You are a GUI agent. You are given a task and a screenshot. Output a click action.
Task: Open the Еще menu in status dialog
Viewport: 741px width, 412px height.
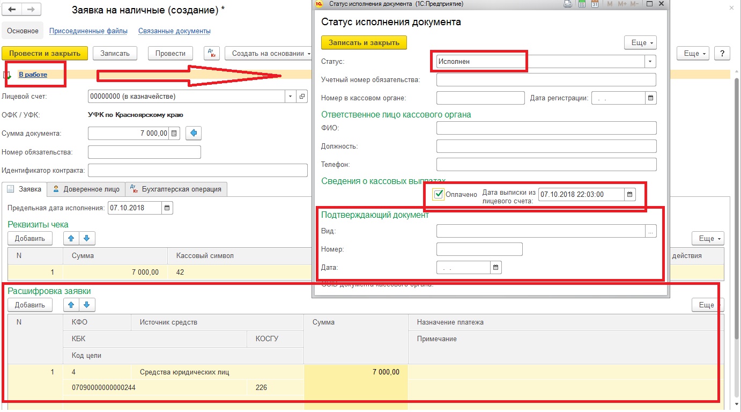640,42
